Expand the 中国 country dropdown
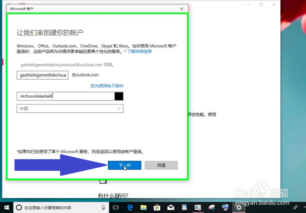306x213 pixels. [70, 108]
